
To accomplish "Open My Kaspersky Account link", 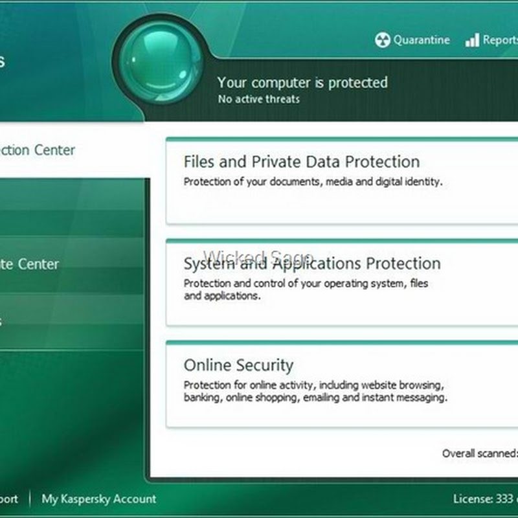I will click(x=98, y=499).
